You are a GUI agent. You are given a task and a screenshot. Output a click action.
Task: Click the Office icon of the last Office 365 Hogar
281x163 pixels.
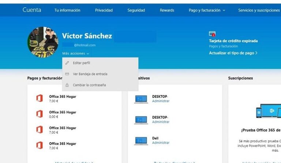click(x=40, y=145)
